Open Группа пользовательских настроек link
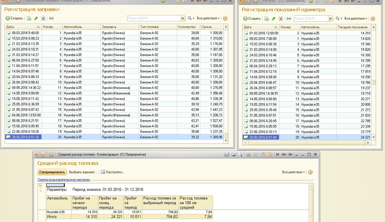Screen dimensions: 385x222 (64, 180)
